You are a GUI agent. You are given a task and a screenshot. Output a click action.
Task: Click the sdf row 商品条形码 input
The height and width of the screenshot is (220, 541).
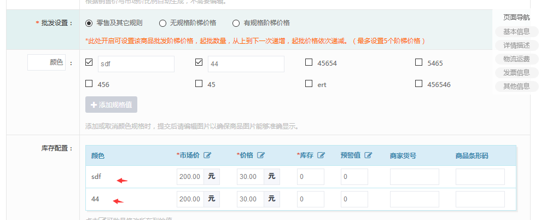click(x=480, y=177)
